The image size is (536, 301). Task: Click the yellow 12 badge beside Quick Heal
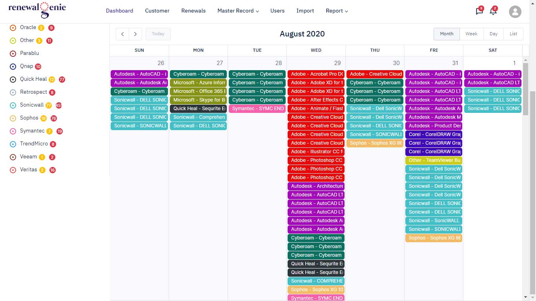point(52,80)
